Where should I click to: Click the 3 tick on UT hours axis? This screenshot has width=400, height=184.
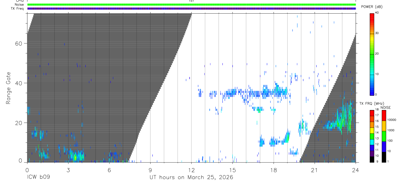pyautogui.click(x=68, y=170)
